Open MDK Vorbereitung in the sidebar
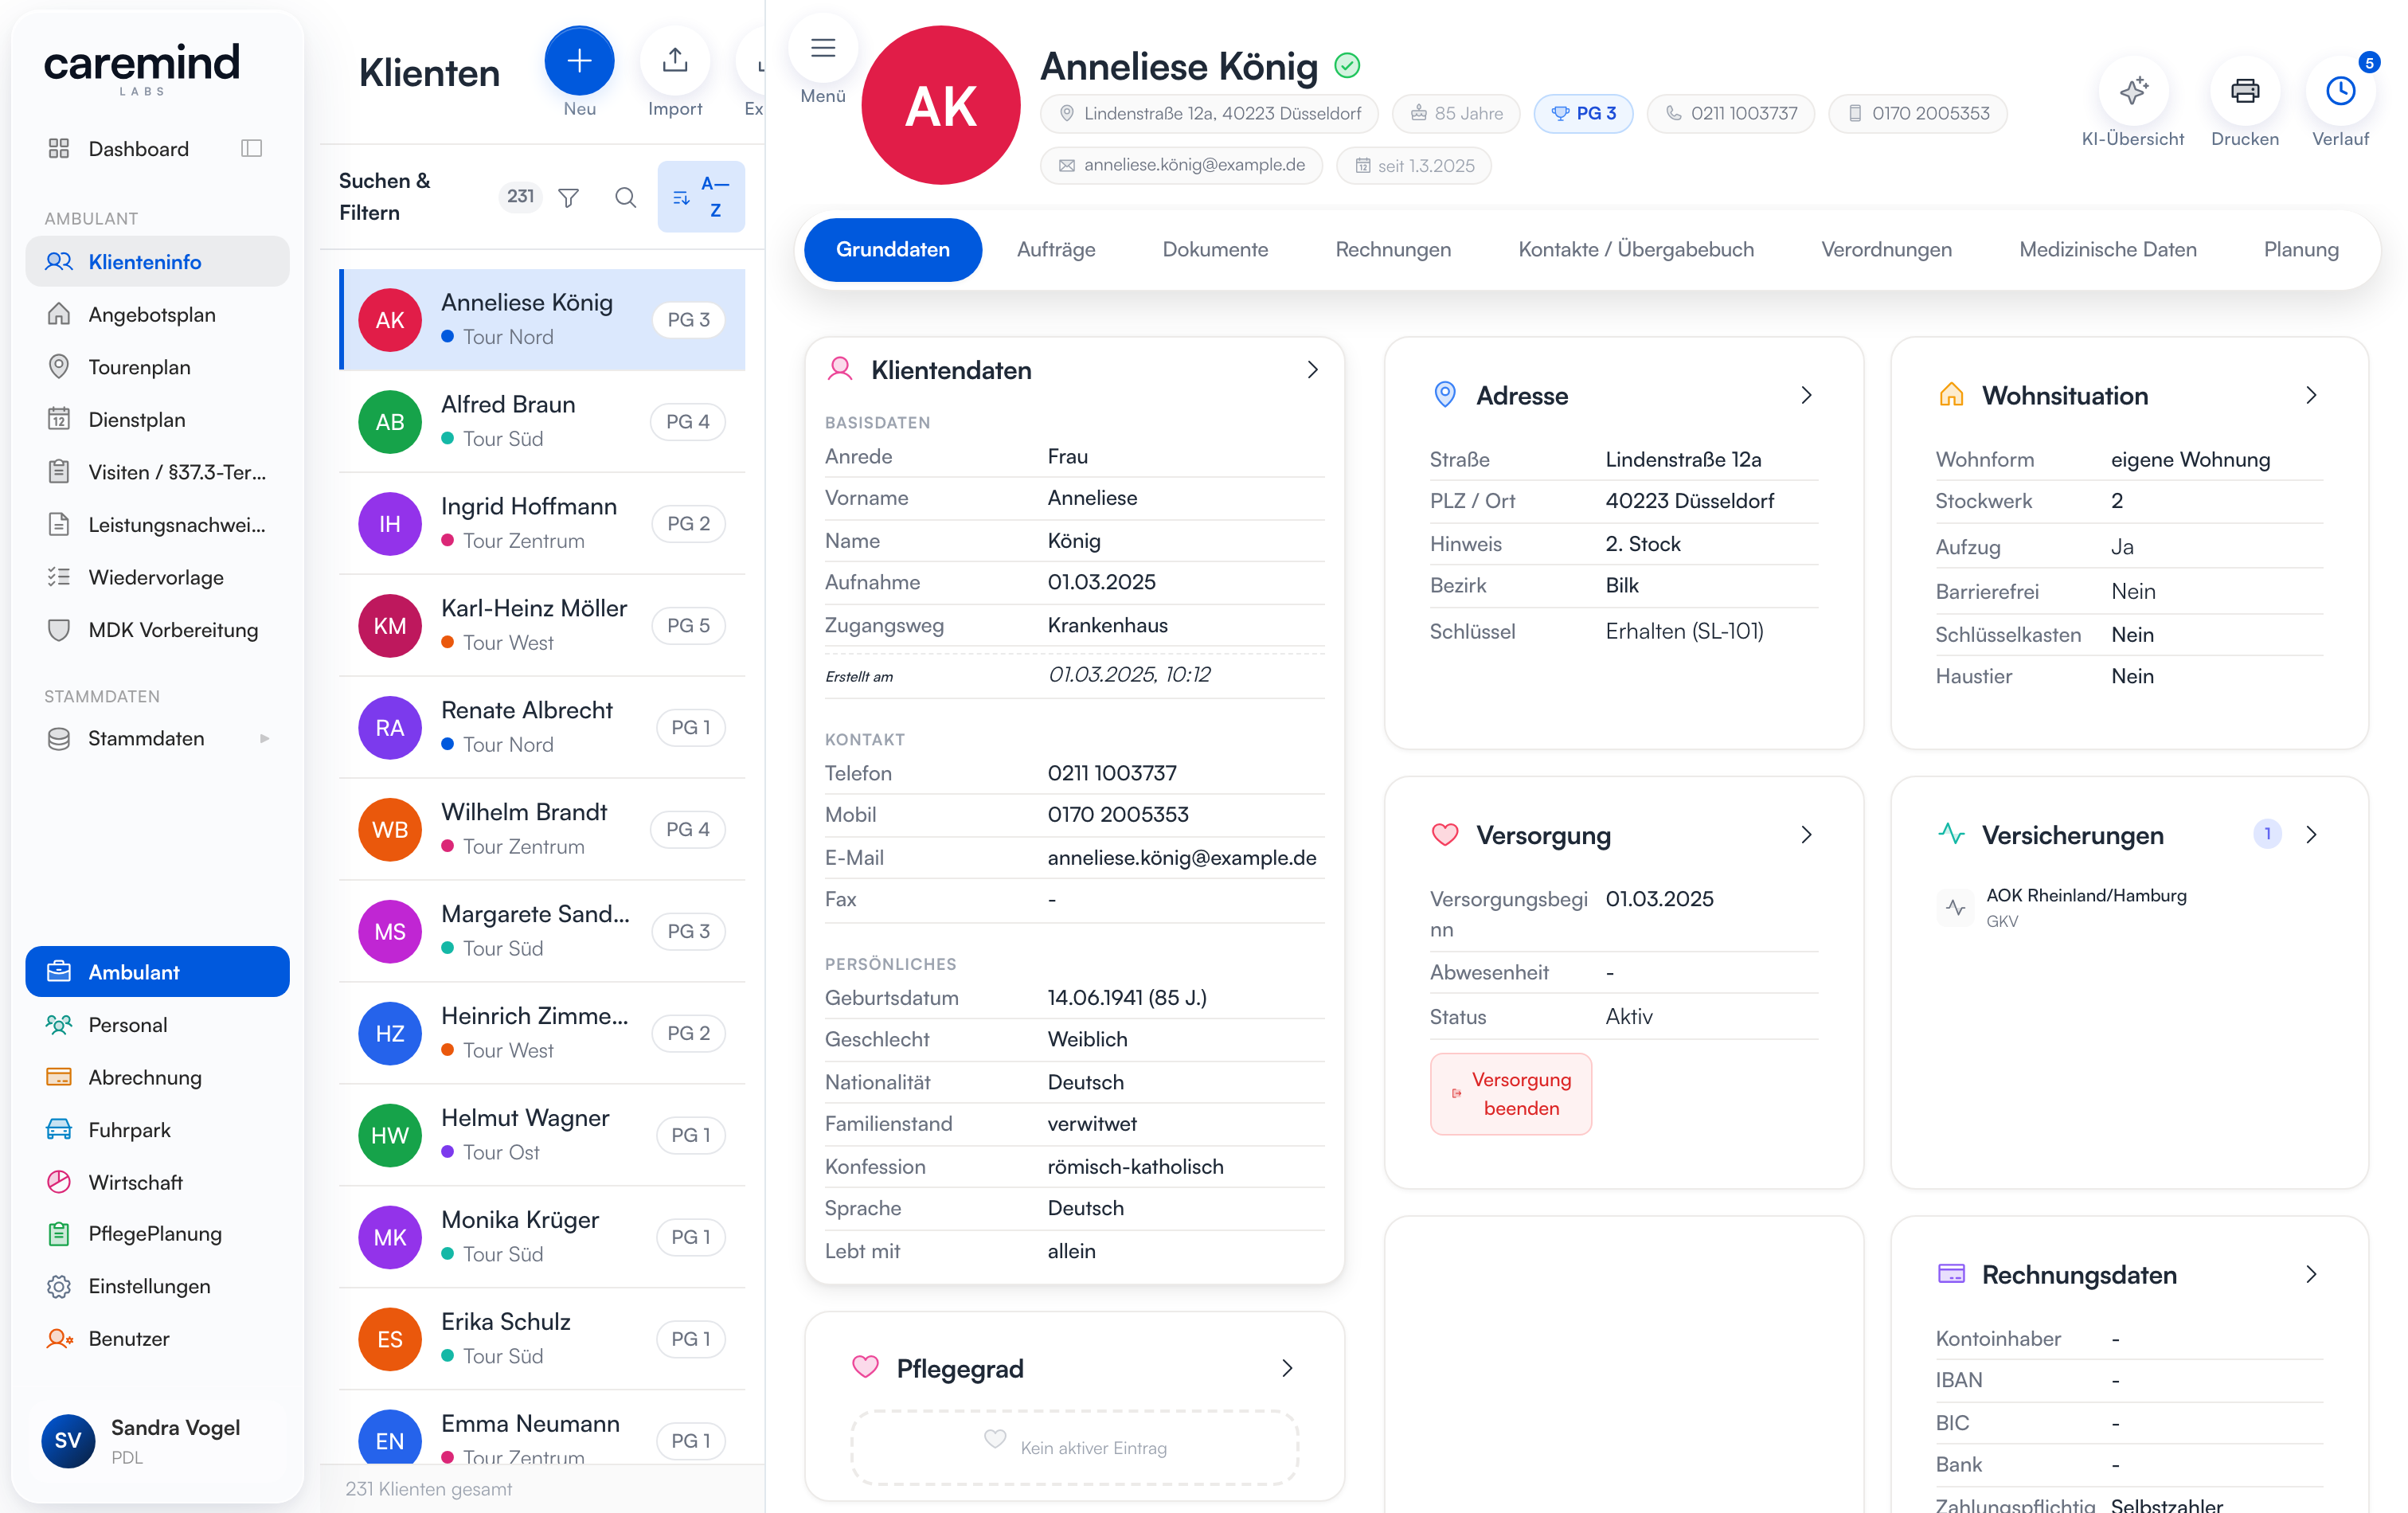 point(158,630)
